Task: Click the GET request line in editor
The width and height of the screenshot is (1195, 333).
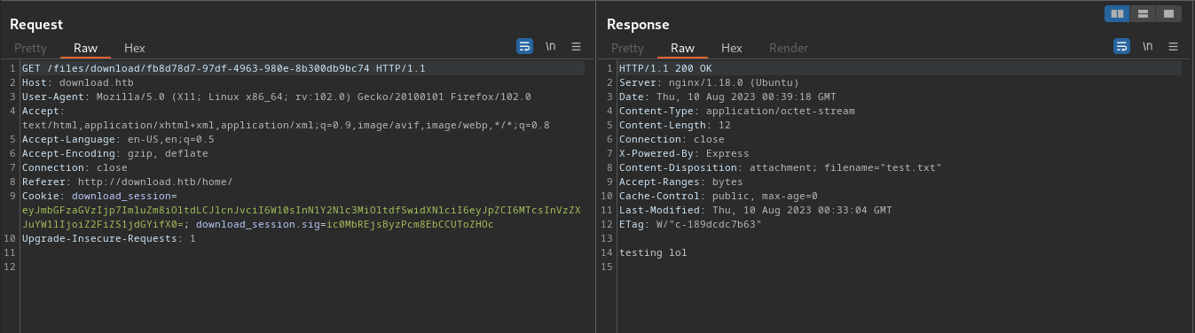Action: tap(224, 68)
